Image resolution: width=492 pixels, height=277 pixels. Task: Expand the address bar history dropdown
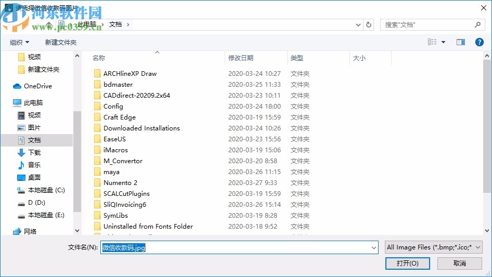click(x=358, y=25)
